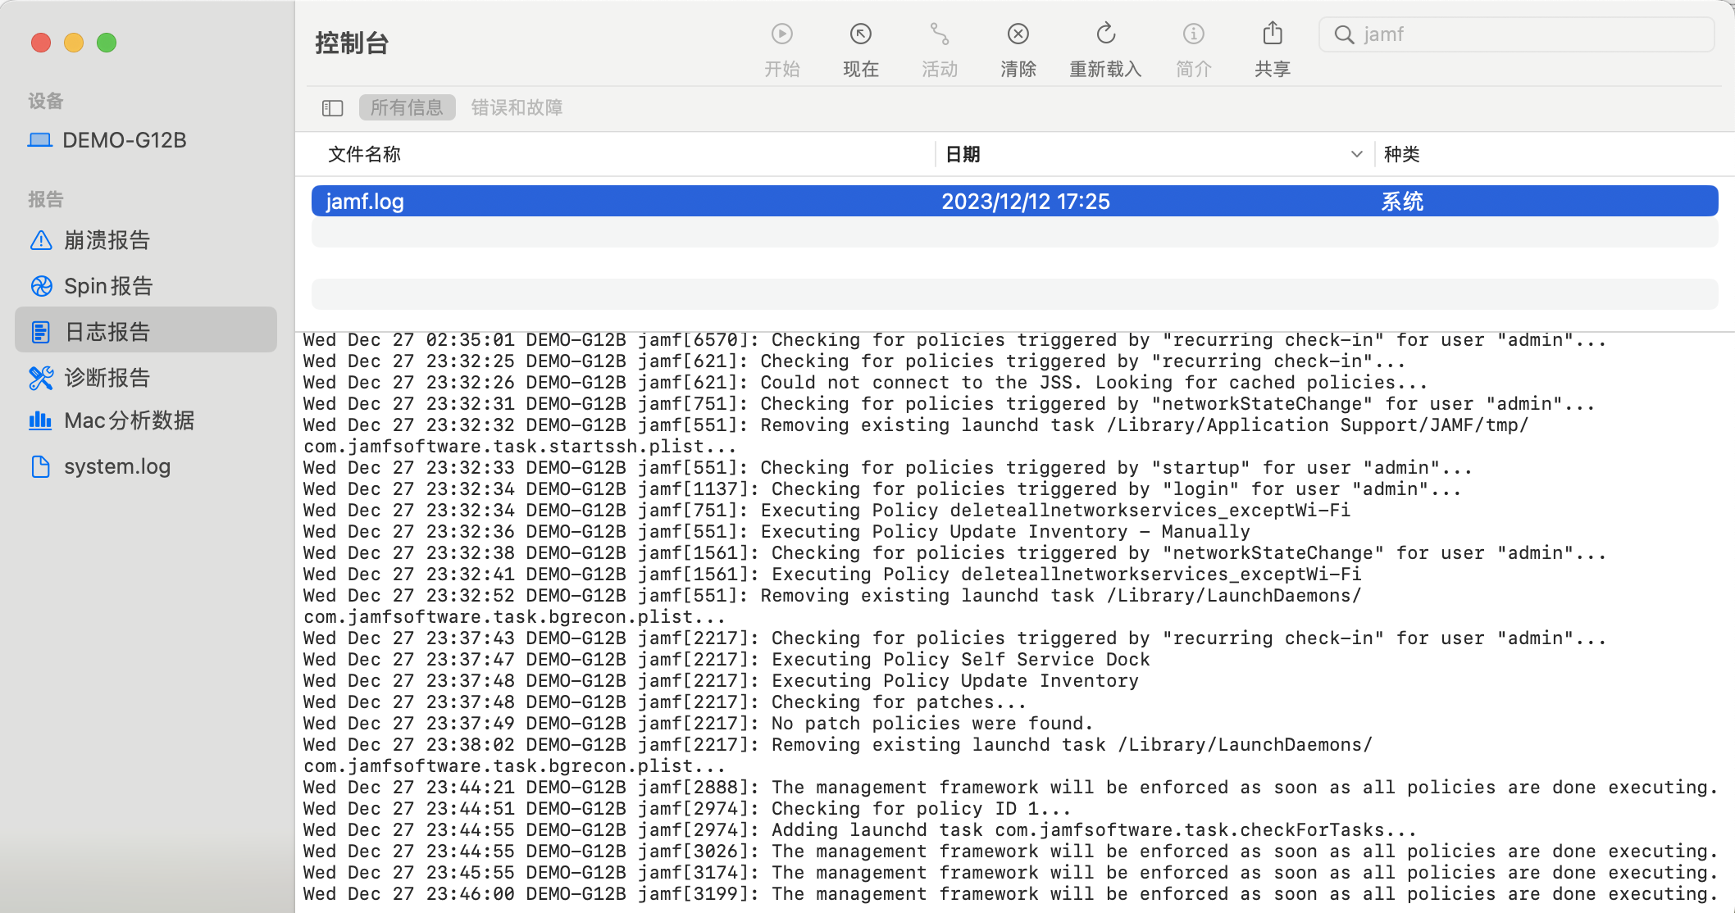Open the 简介 (Info) icon
Screen dimensions: 1735x913
pos(1193,34)
